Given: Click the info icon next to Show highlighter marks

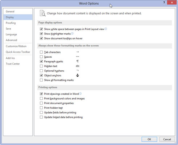Looking at the screenshot, I should [72, 33].
